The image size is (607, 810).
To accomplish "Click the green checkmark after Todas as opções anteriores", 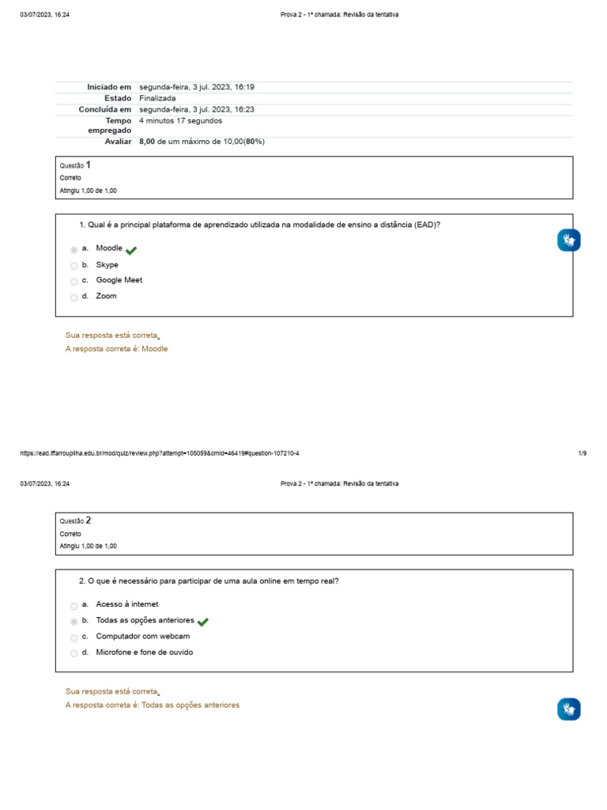I will point(203,622).
